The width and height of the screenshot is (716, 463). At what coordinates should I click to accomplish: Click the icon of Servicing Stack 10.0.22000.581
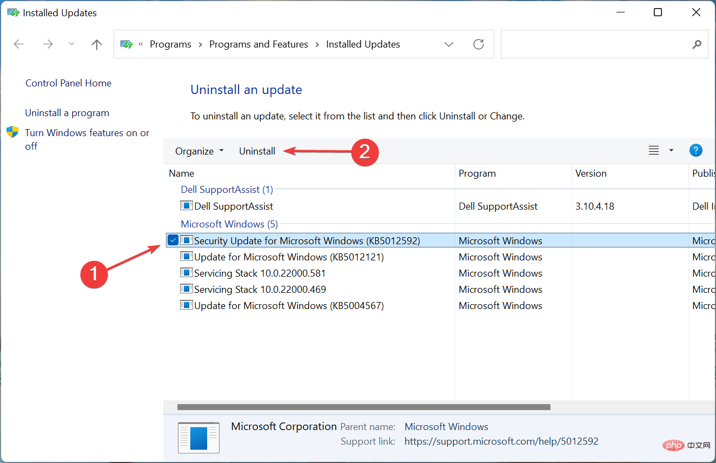(x=187, y=273)
